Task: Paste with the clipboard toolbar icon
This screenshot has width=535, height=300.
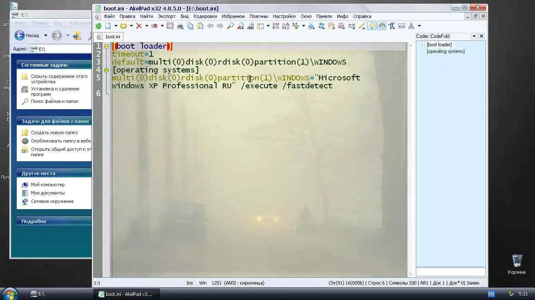Action: [200, 26]
